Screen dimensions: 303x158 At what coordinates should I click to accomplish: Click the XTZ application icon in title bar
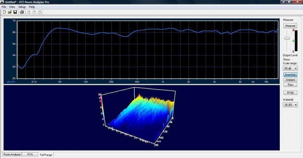pyautogui.click(x=2, y=2)
